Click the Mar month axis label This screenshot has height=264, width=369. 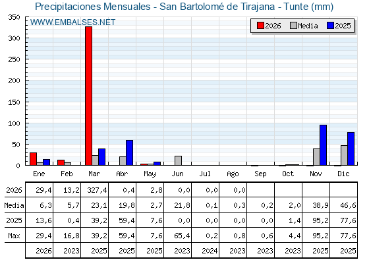tap(94, 174)
